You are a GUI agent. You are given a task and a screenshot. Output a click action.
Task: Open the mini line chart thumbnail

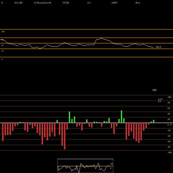(x=85, y=166)
